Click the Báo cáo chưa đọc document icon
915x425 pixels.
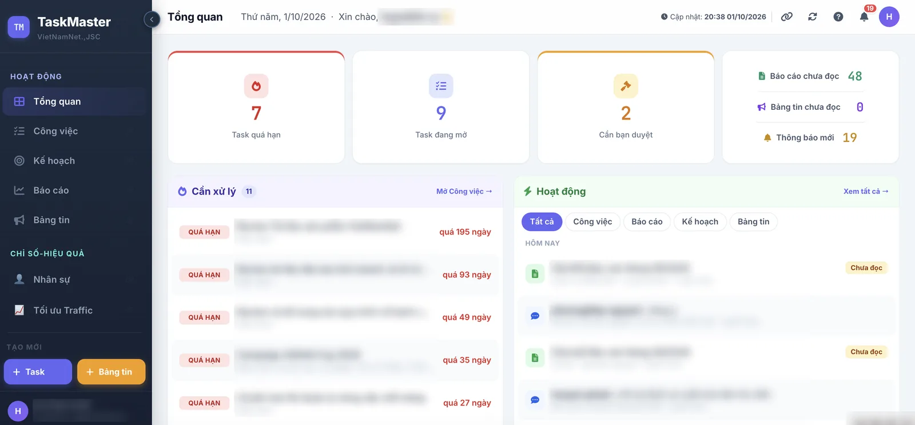762,76
